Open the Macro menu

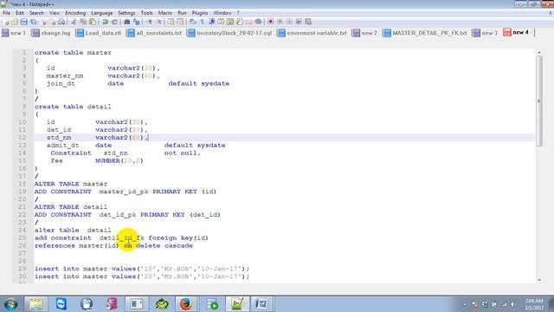click(x=165, y=13)
